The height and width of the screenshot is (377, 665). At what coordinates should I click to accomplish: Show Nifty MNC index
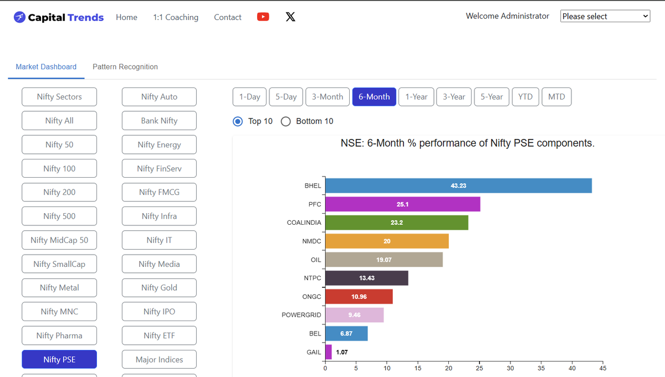pyautogui.click(x=59, y=312)
